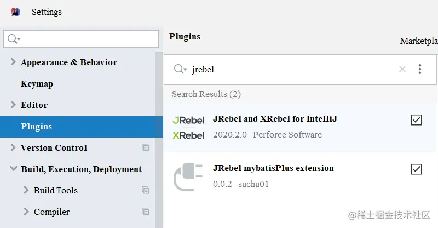This screenshot has height=228, width=438.
Task: Uncheck the JRebel mybatisPlus extension checkbox
Action: pyautogui.click(x=416, y=169)
